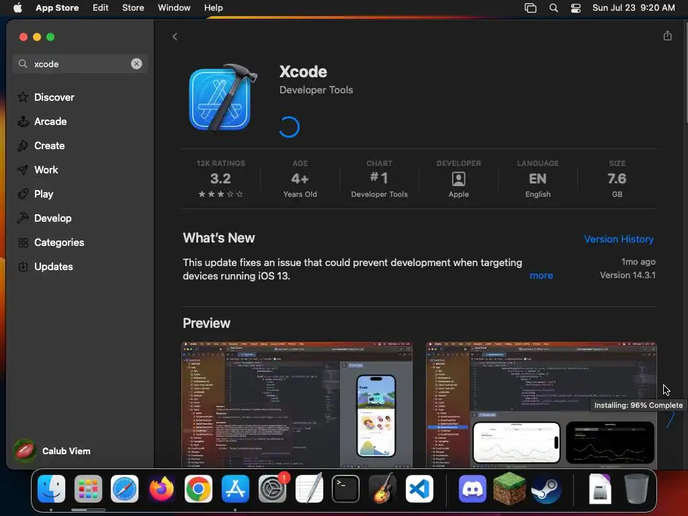Launch Visual Studio Code from Dock
This screenshot has width=688, height=516.
click(x=419, y=489)
